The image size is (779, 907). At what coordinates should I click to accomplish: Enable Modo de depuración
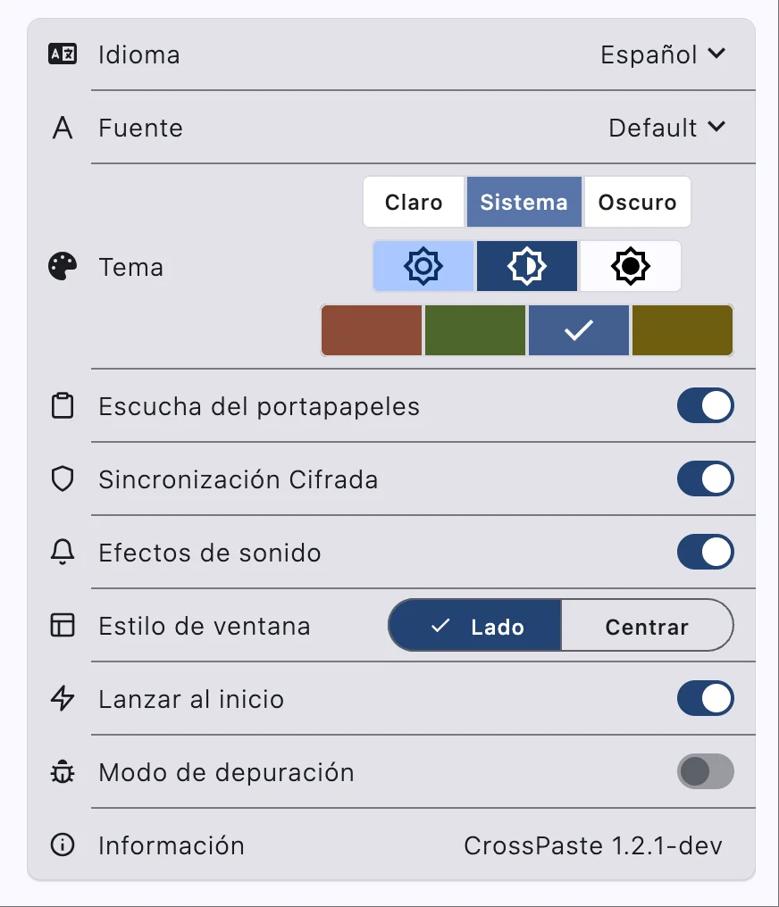click(706, 771)
